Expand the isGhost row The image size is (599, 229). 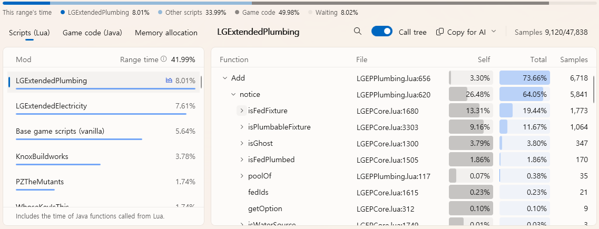pos(241,143)
